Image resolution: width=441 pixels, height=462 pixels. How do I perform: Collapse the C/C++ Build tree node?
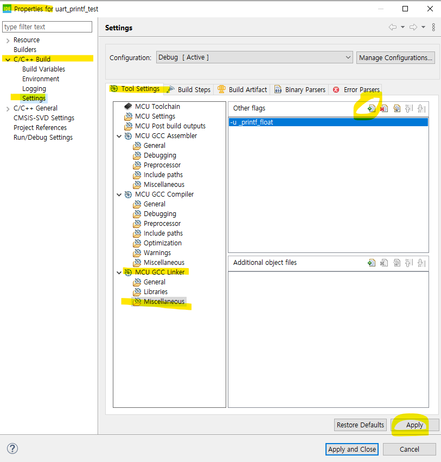[x=8, y=60]
